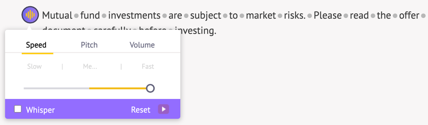Select the Volume tab

[142, 45]
